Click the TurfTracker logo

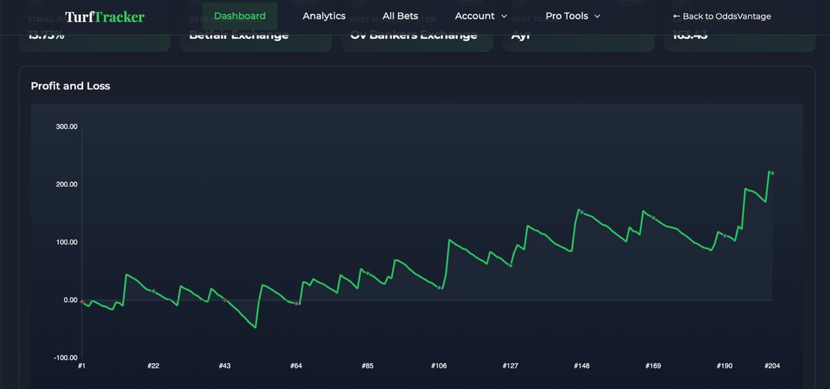click(x=104, y=17)
